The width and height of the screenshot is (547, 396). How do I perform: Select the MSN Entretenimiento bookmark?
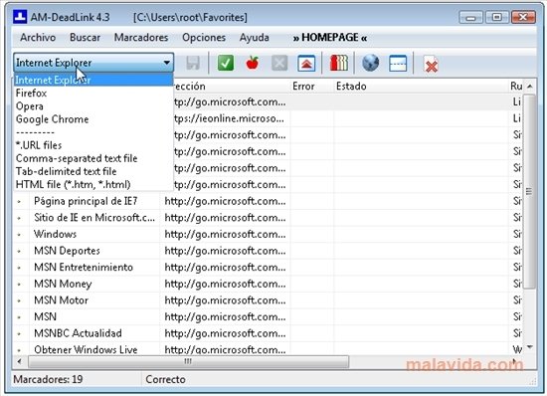[84, 268]
